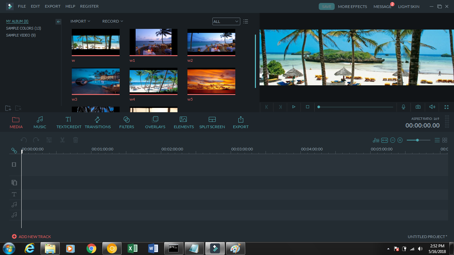Open the ALL media filter dropdown
Image resolution: width=454 pixels, height=255 pixels.
click(226, 21)
